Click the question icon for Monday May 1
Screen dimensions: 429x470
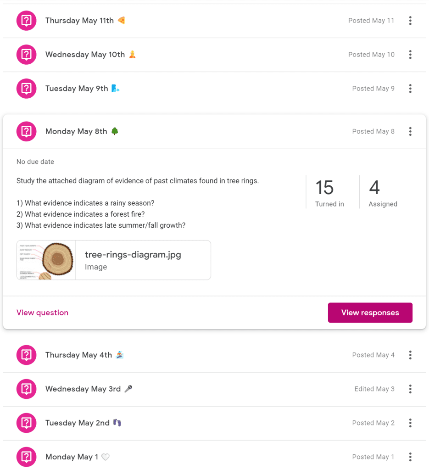26,457
